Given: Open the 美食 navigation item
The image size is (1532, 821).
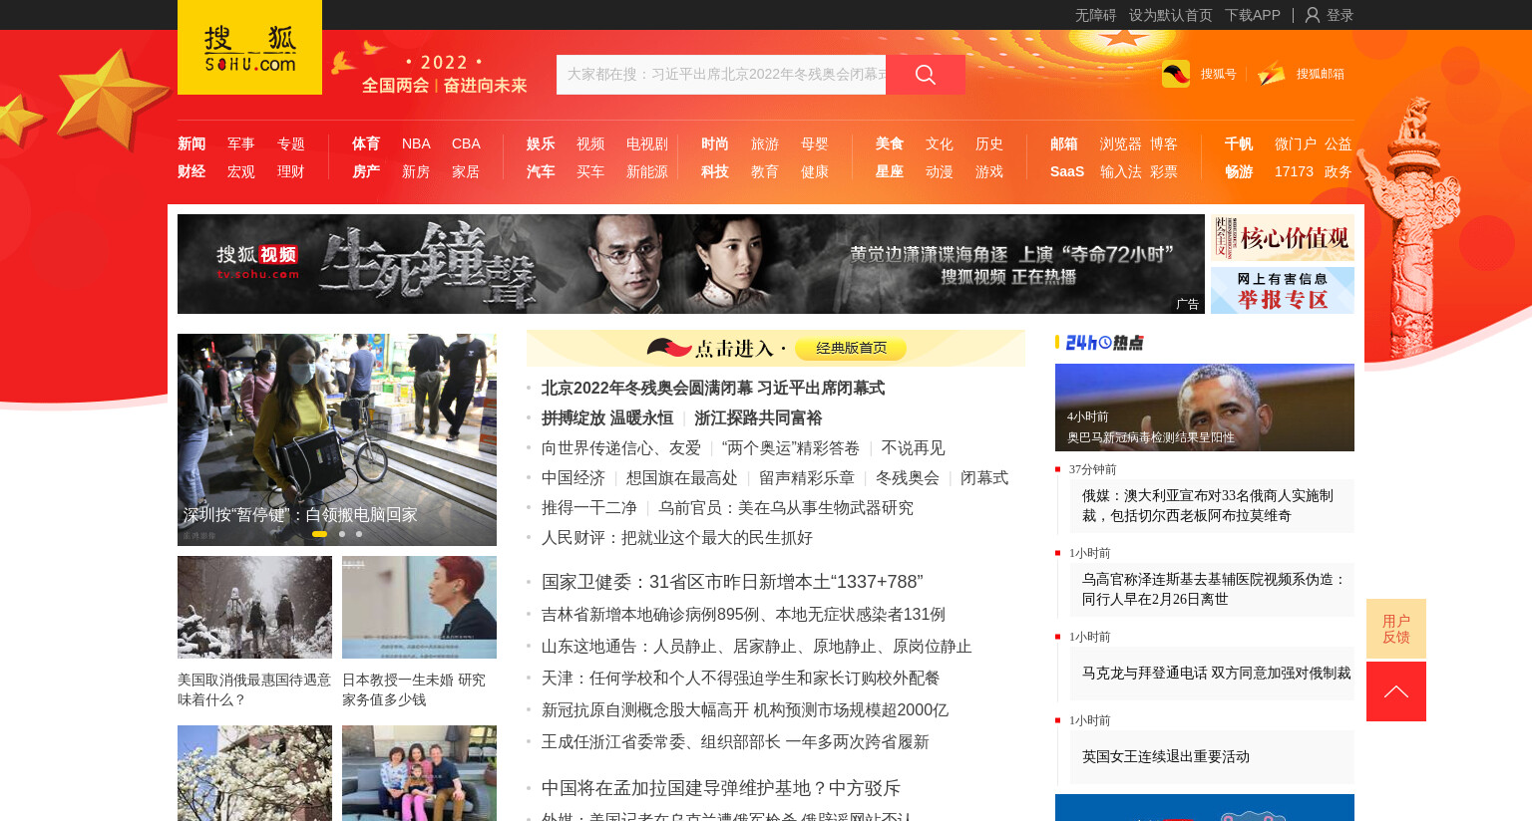Looking at the screenshot, I should [x=890, y=143].
